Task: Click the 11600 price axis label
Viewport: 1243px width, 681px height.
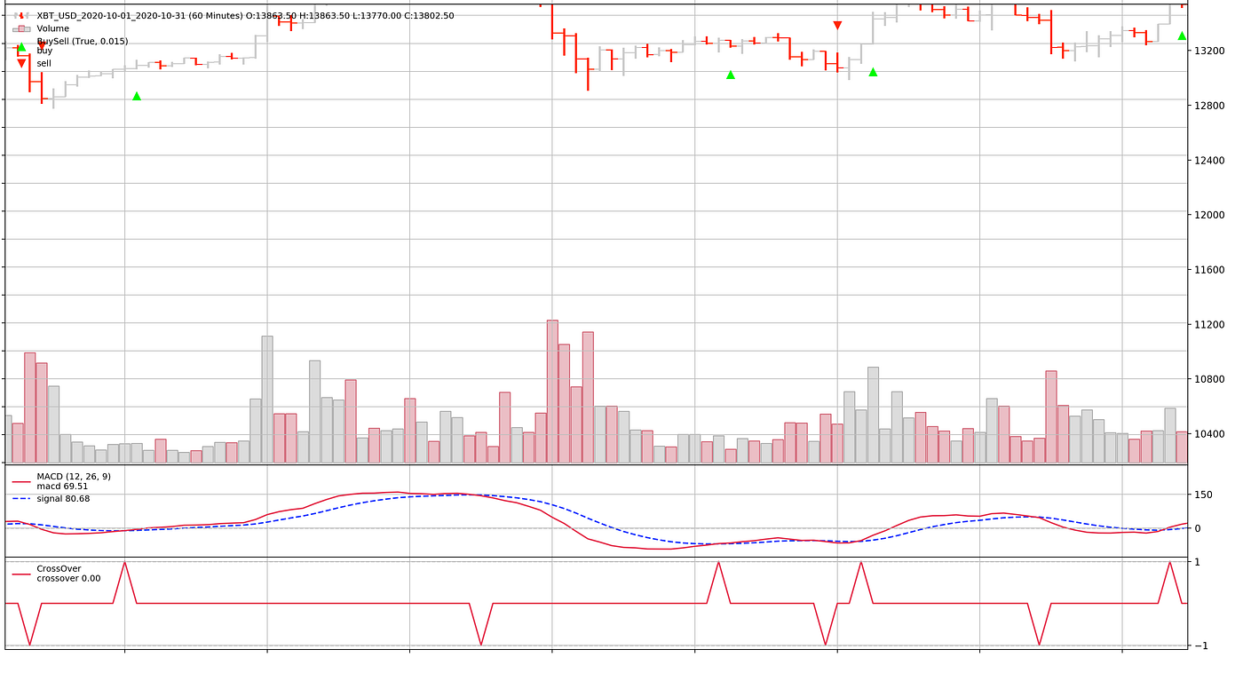Action: pos(1208,269)
